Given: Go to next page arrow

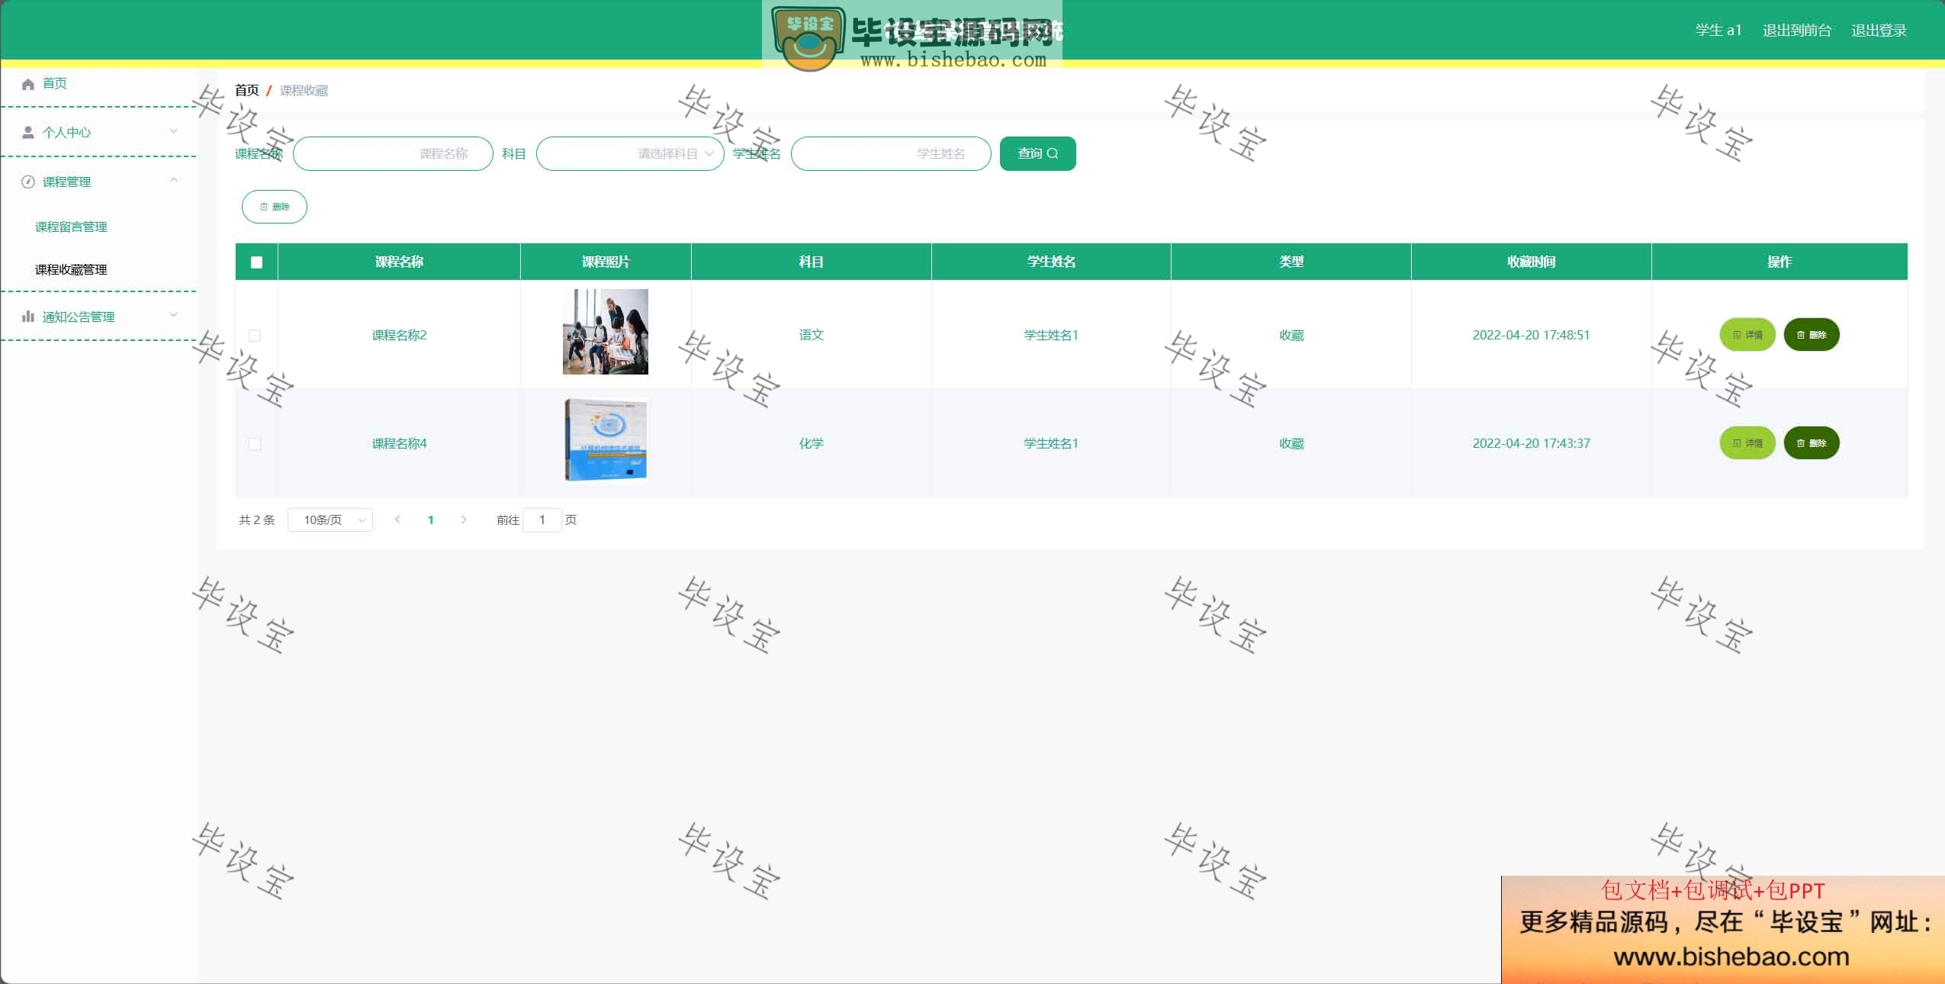Looking at the screenshot, I should tap(464, 520).
